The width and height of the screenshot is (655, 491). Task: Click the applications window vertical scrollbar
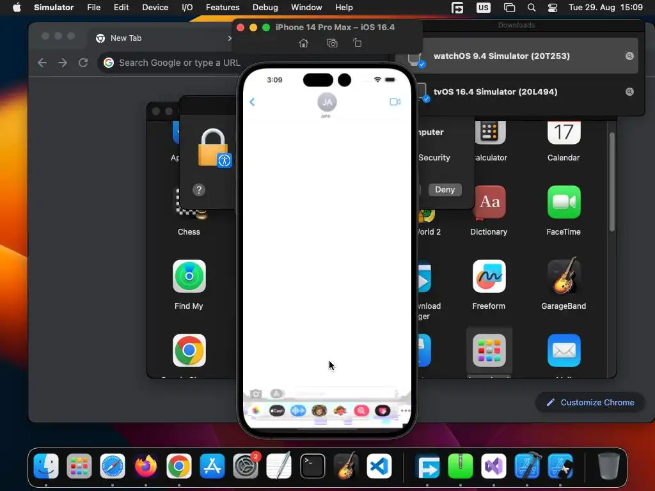[x=612, y=182]
